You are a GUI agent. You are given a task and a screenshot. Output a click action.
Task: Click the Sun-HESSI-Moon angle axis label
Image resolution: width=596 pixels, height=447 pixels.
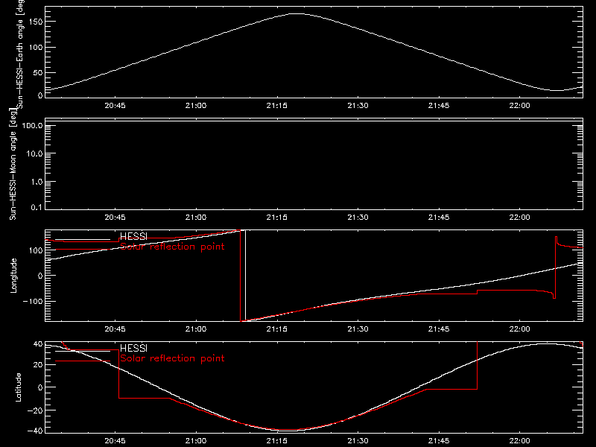(13, 164)
